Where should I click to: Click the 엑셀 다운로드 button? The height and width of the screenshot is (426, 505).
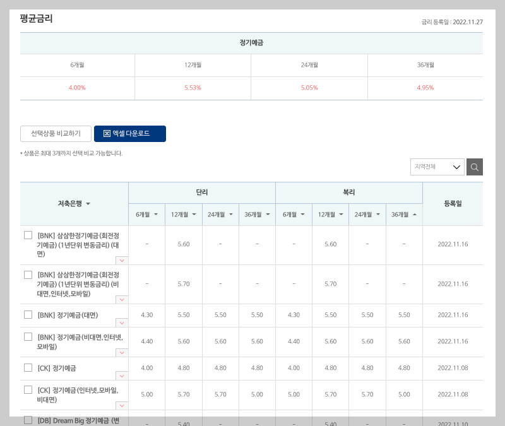pyautogui.click(x=130, y=134)
